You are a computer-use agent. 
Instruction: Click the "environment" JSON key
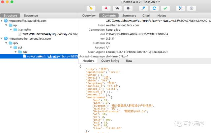pos(96,97)
